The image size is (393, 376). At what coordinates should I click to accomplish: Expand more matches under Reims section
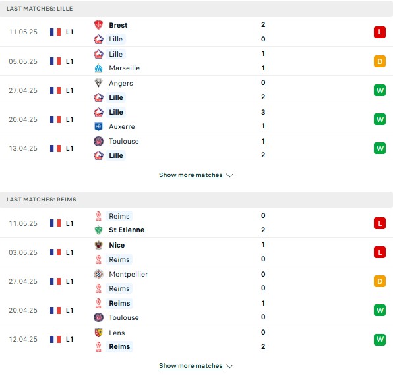191,366
